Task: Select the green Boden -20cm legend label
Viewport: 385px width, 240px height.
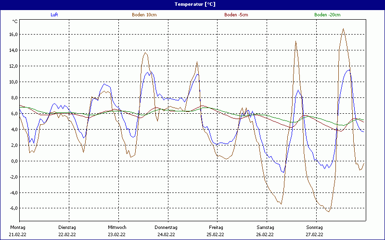Action: click(x=327, y=15)
